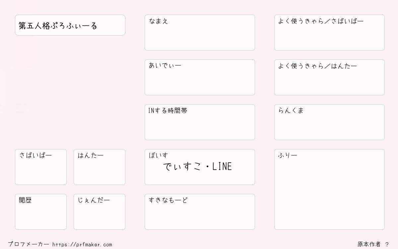Click the question mark after 原本作者
398x249 pixels.
click(x=387, y=244)
